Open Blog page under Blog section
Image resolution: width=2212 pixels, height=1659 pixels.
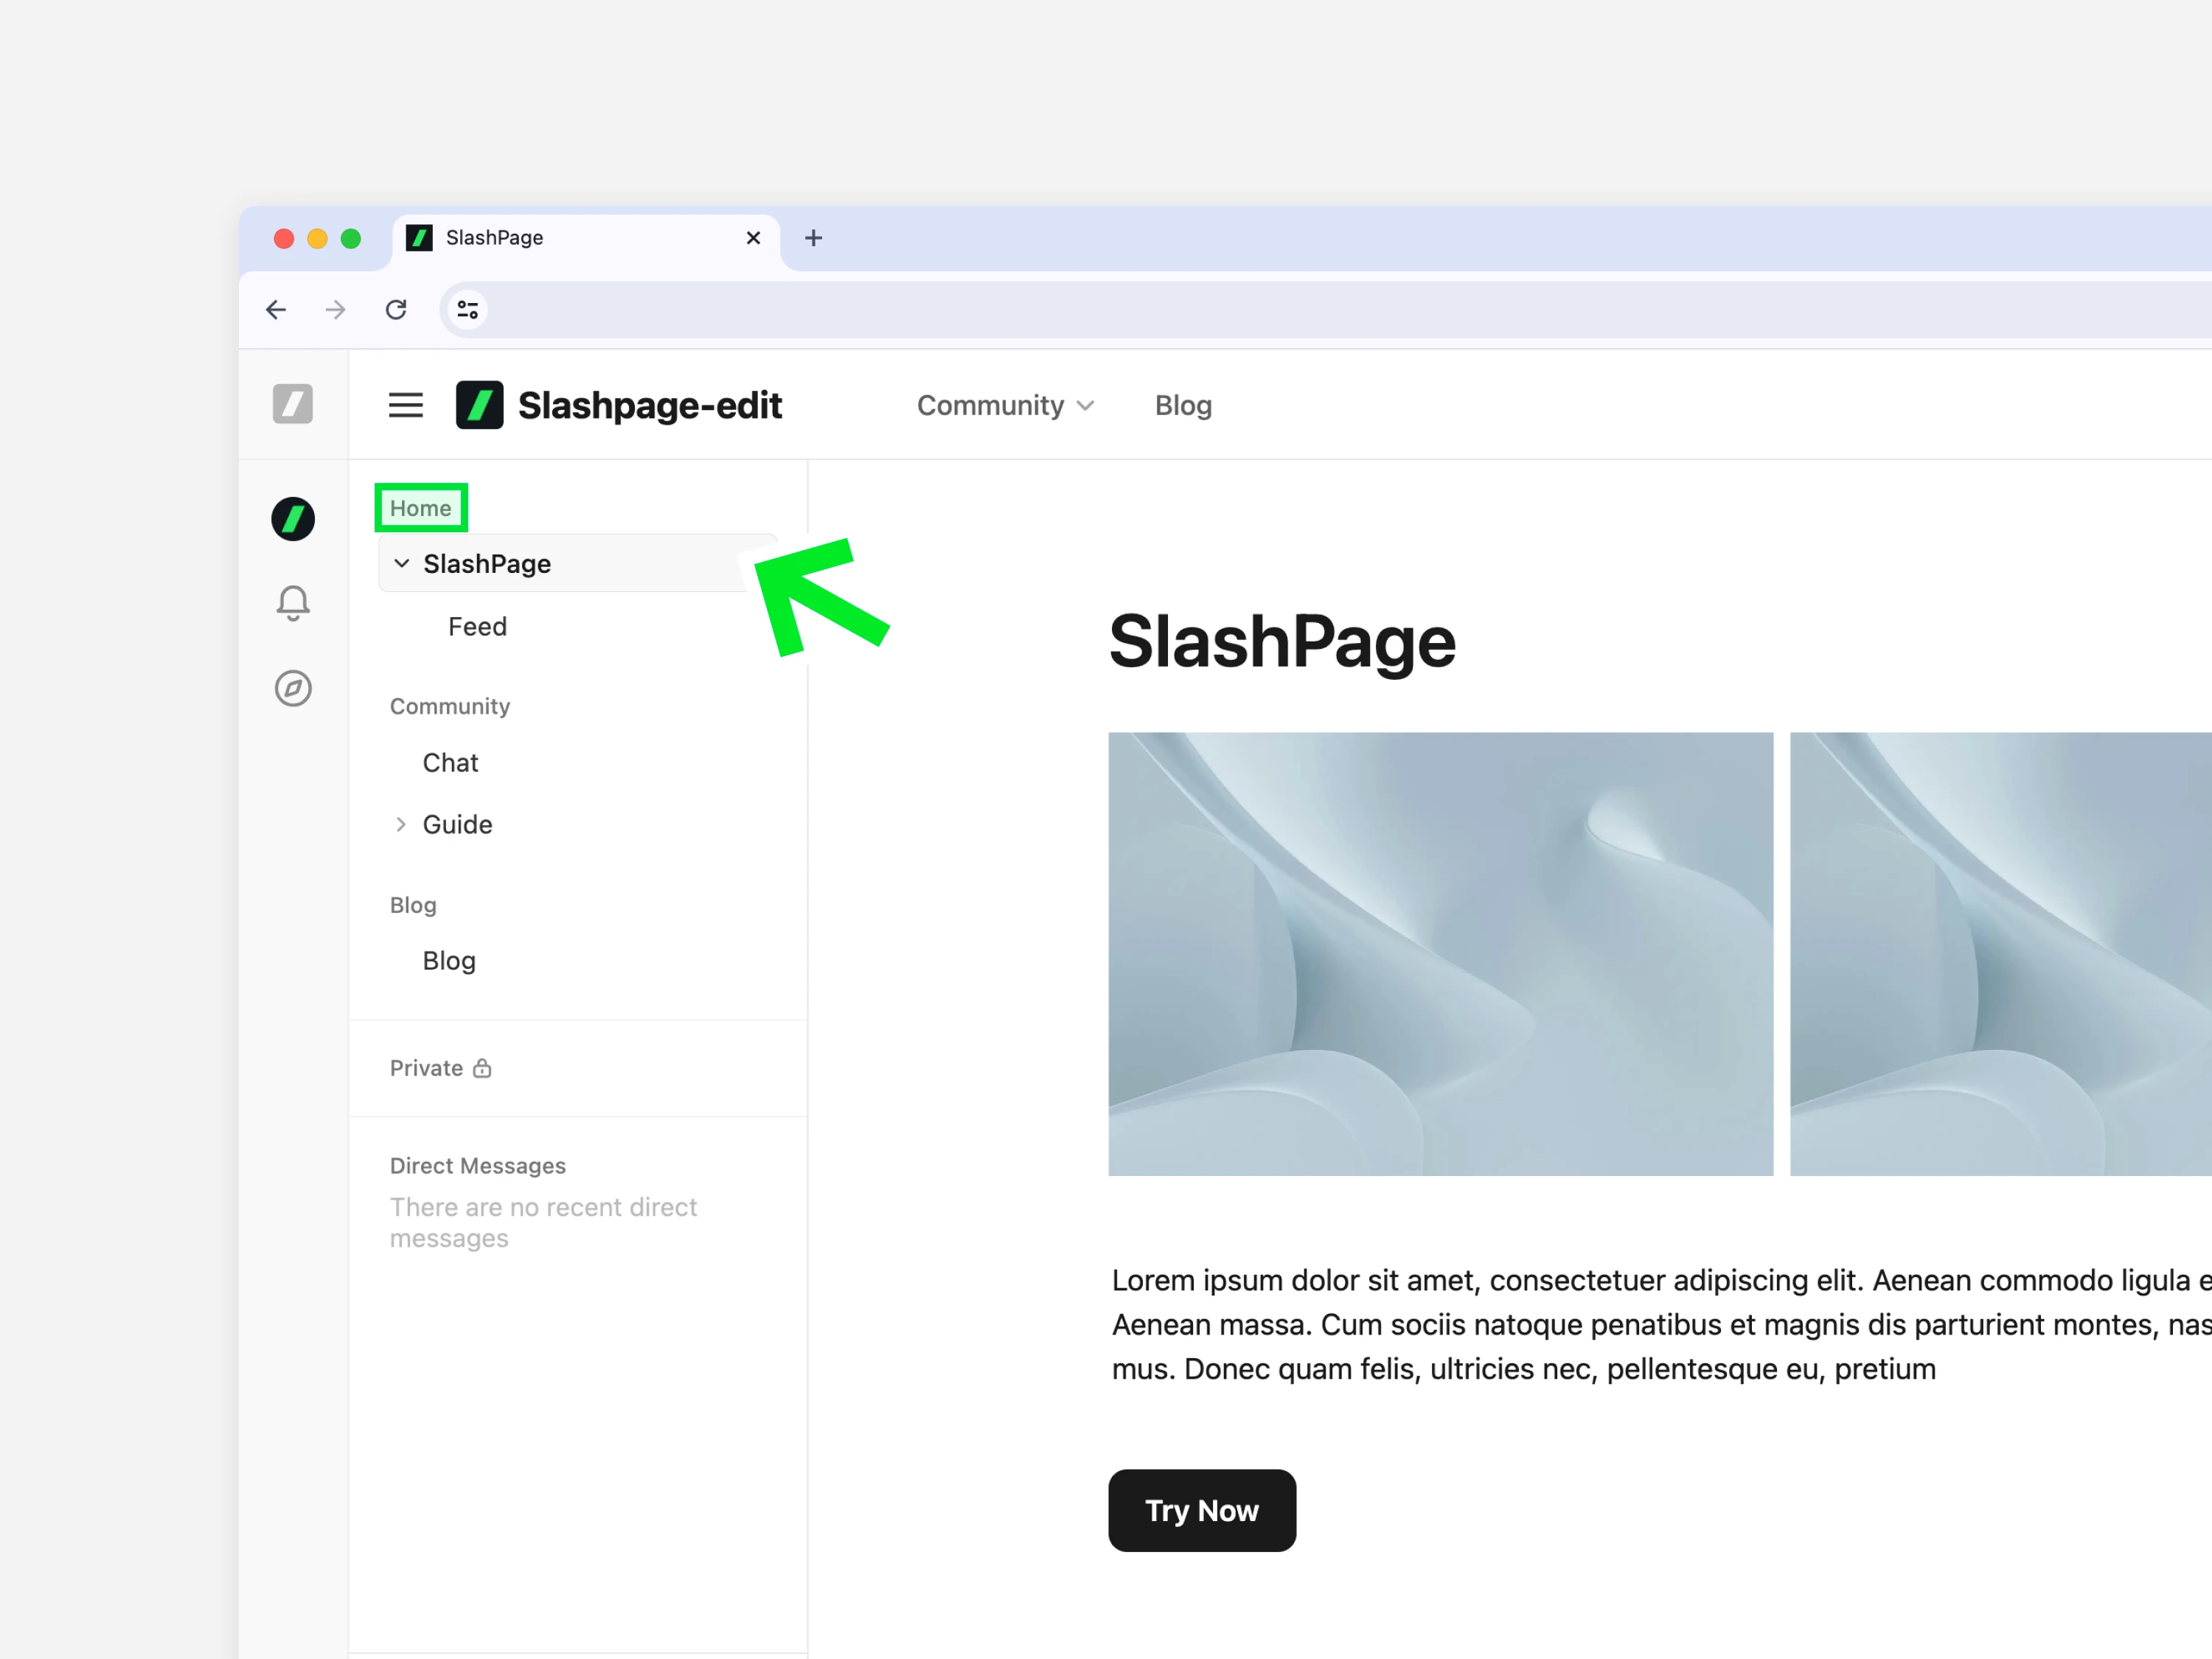point(449,960)
